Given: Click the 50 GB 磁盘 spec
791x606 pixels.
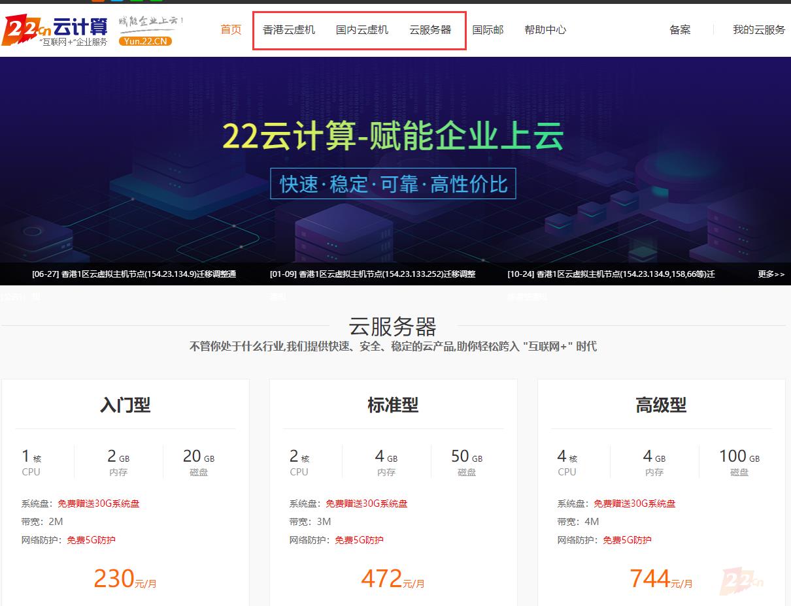Looking at the screenshot, I should pos(467,462).
